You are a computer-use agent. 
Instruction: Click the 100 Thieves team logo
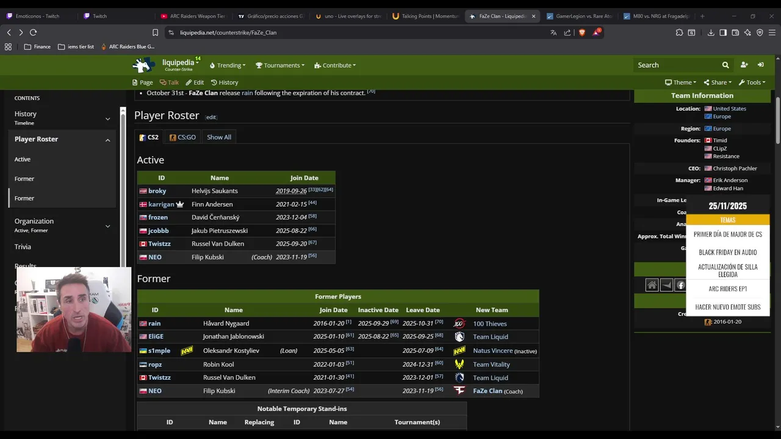coord(459,323)
